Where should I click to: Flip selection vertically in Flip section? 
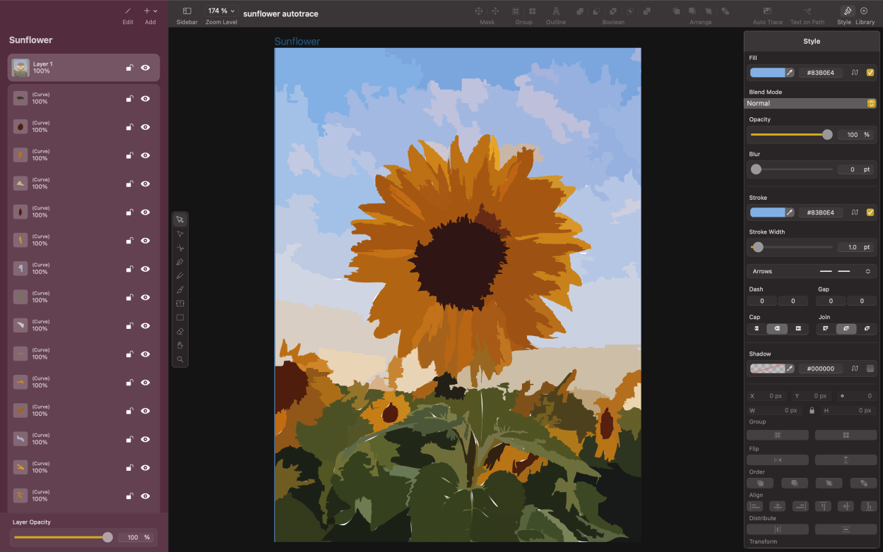pyautogui.click(x=846, y=460)
